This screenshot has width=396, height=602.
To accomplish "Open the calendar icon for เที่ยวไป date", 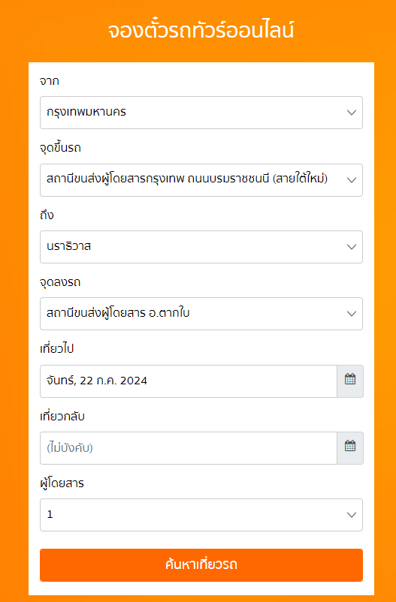I will (350, 381).
